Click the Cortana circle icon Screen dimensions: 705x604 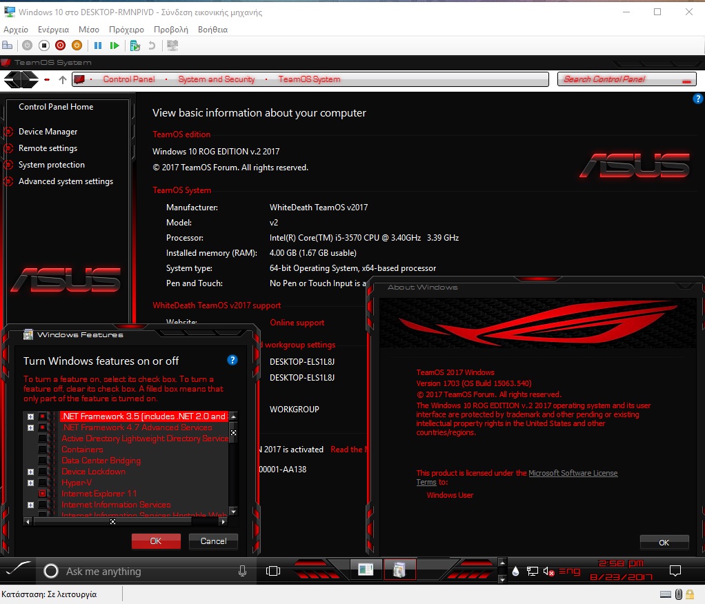pos(51,571)
